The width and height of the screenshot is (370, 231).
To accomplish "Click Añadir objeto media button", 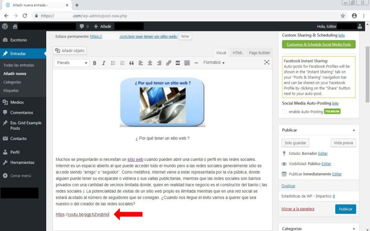I will (x=70, y=51).
